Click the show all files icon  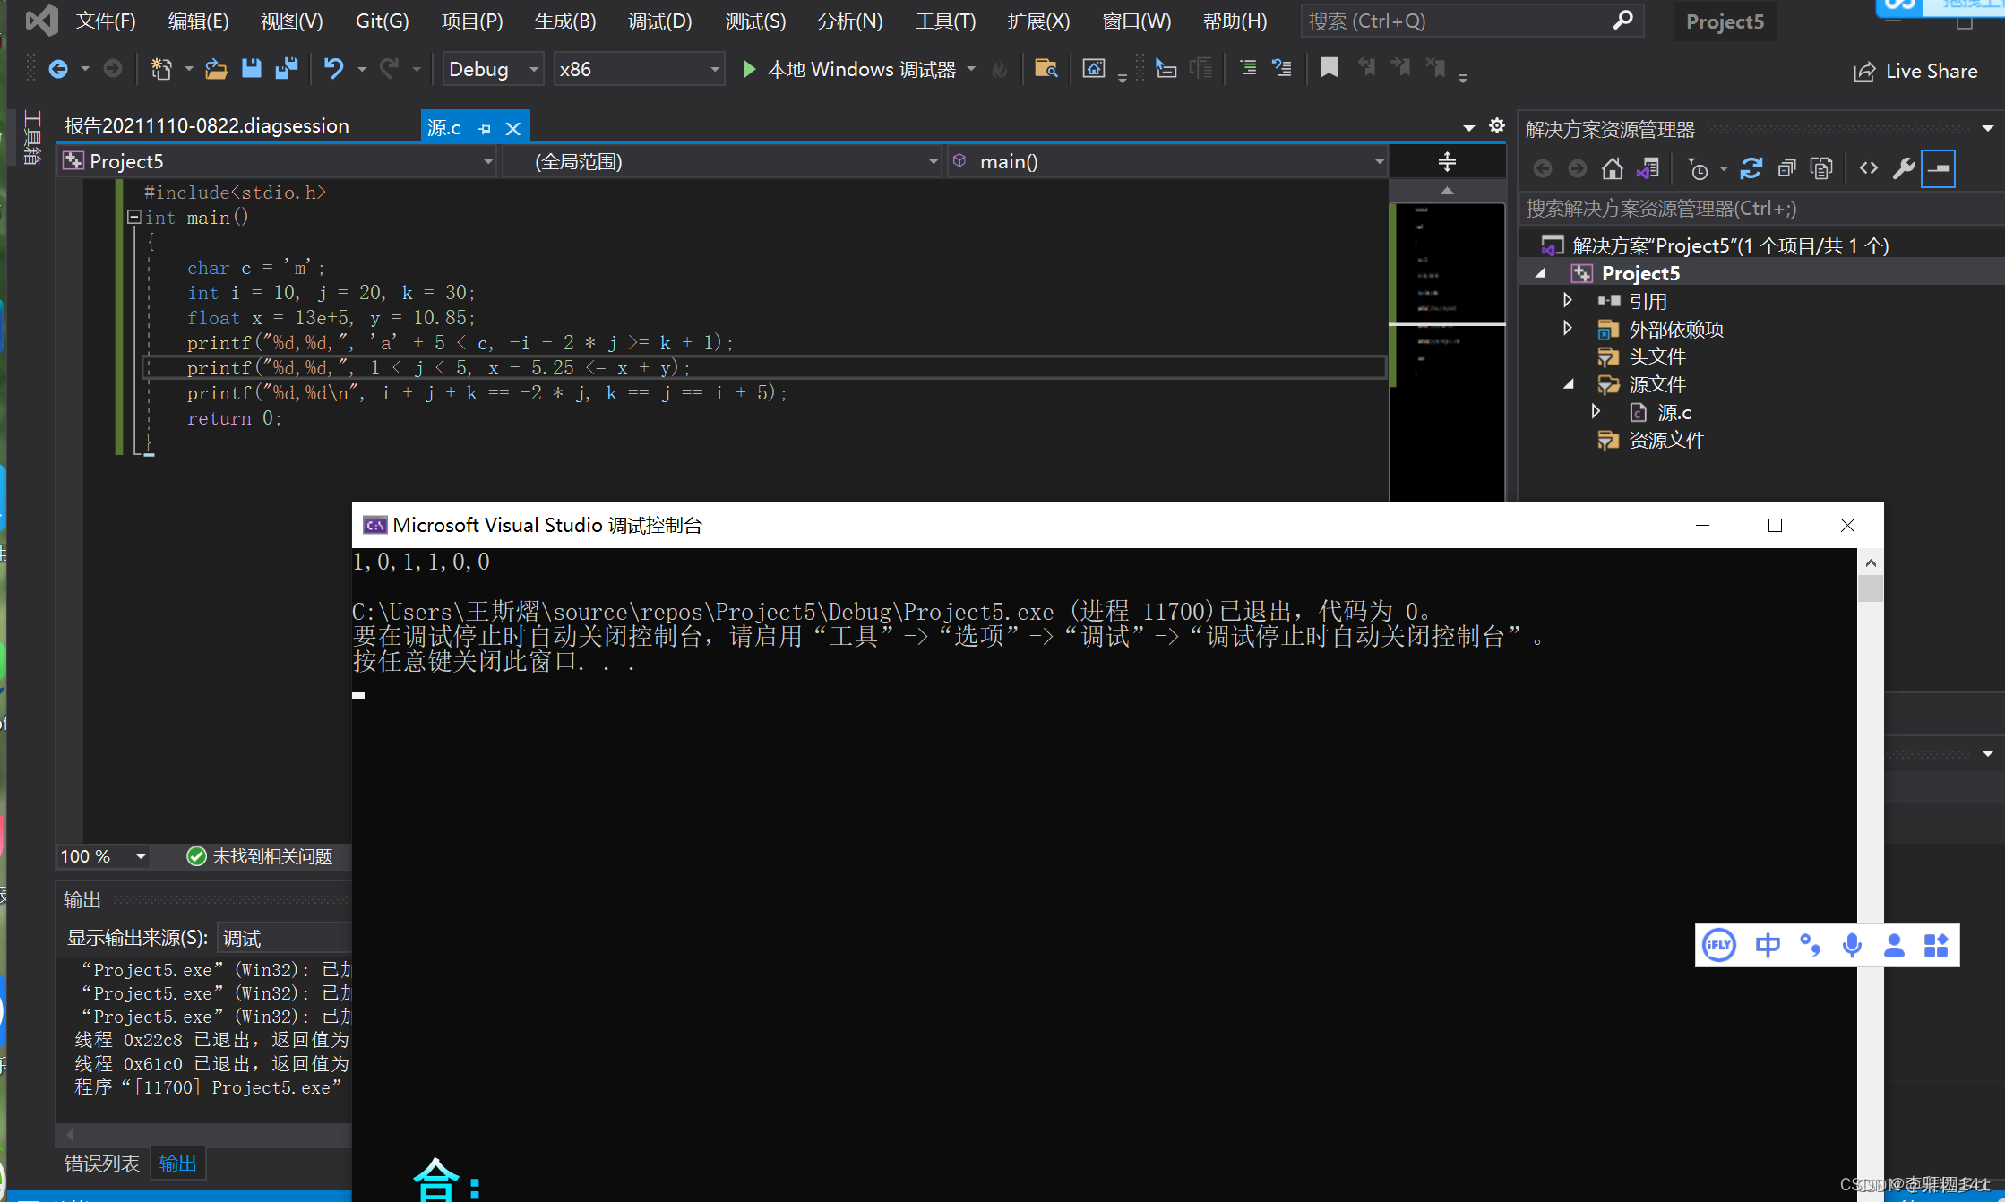point(1821,168)
